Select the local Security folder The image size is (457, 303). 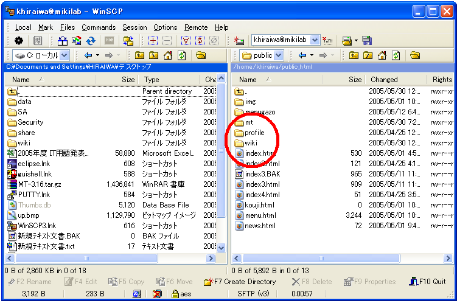pyautogui.click(x=26, y=122)
